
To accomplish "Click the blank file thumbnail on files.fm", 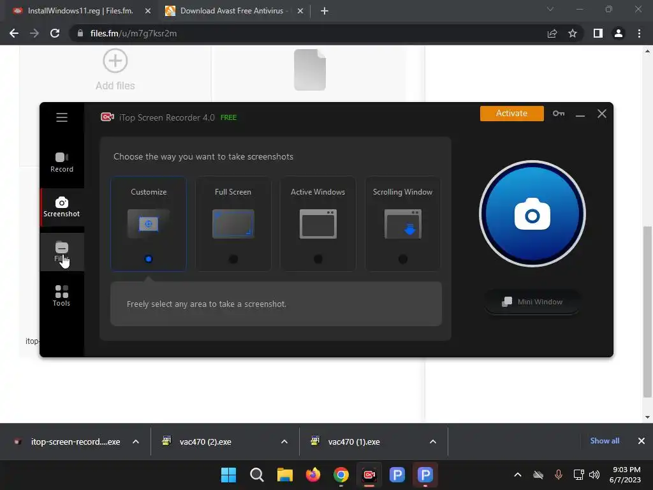I will point(310,70).
